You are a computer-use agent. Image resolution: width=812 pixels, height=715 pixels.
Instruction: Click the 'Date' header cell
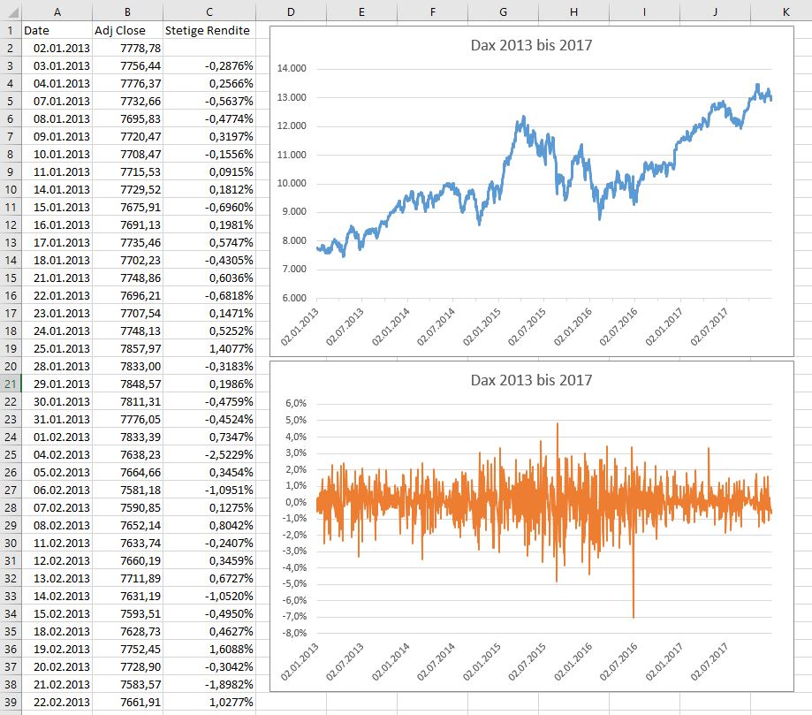click(57, 31)
